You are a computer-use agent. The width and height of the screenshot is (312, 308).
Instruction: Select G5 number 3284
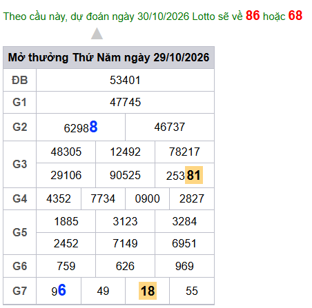[184, 221]
